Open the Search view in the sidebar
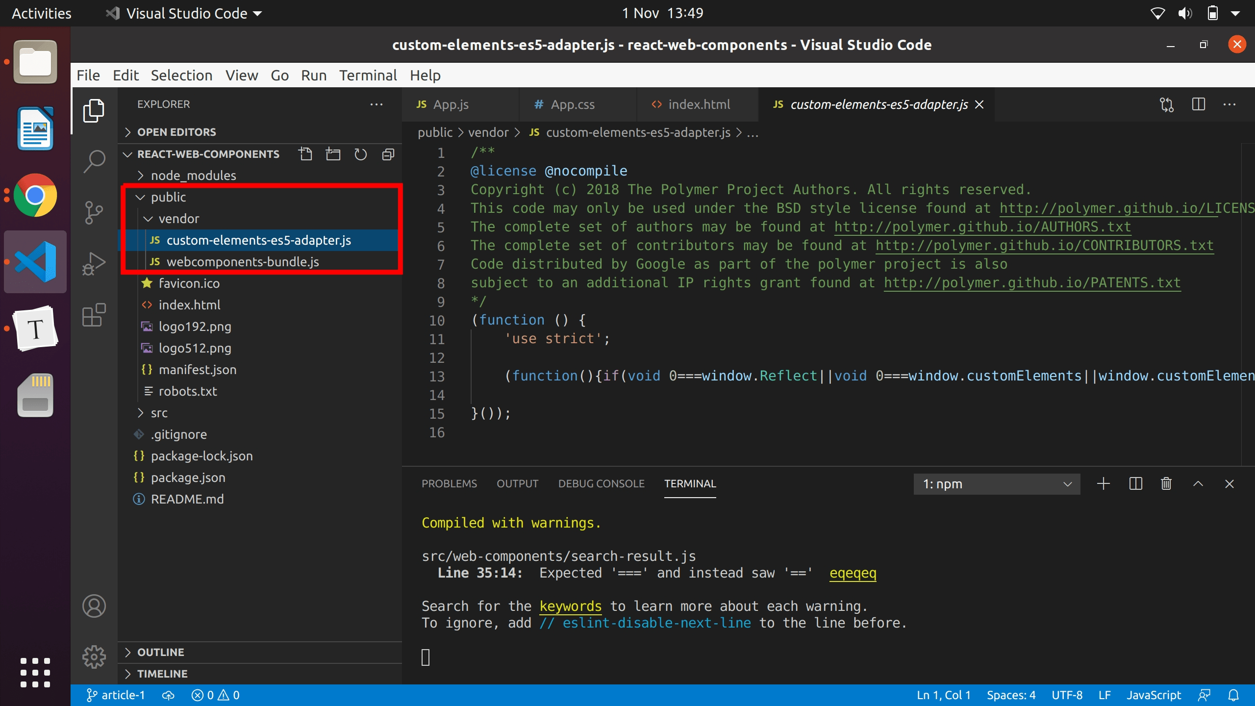1255x706 pixels. pyautogui.click(x=94, y=160)
